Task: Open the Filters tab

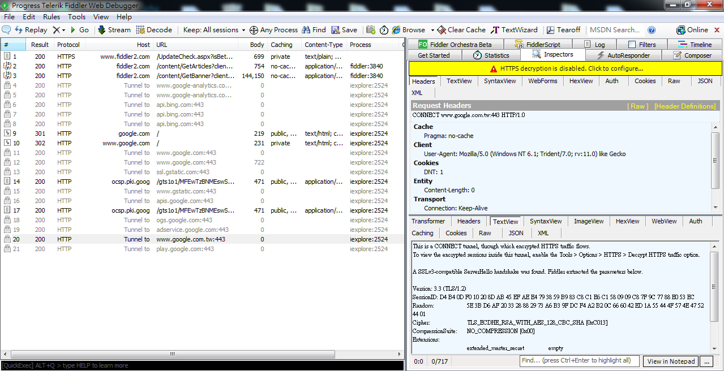Action: [641, 45]
